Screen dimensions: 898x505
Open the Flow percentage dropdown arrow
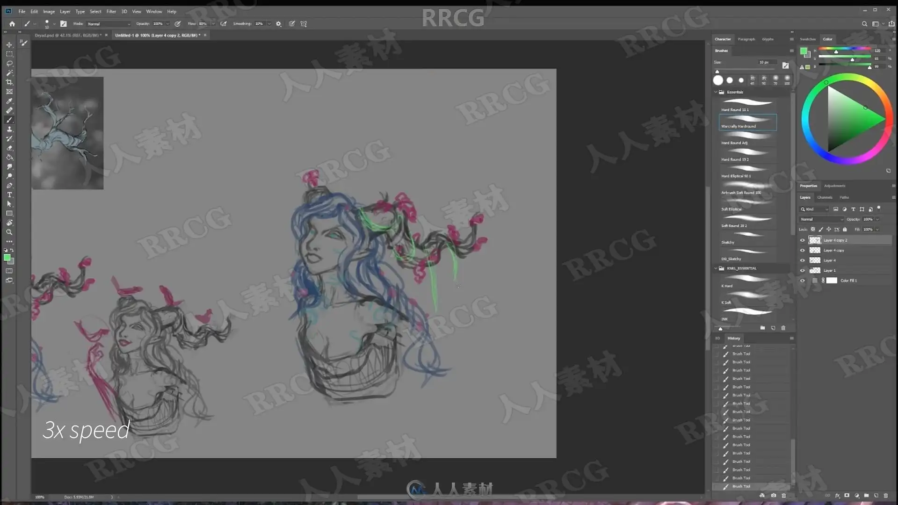pos(213,24)
